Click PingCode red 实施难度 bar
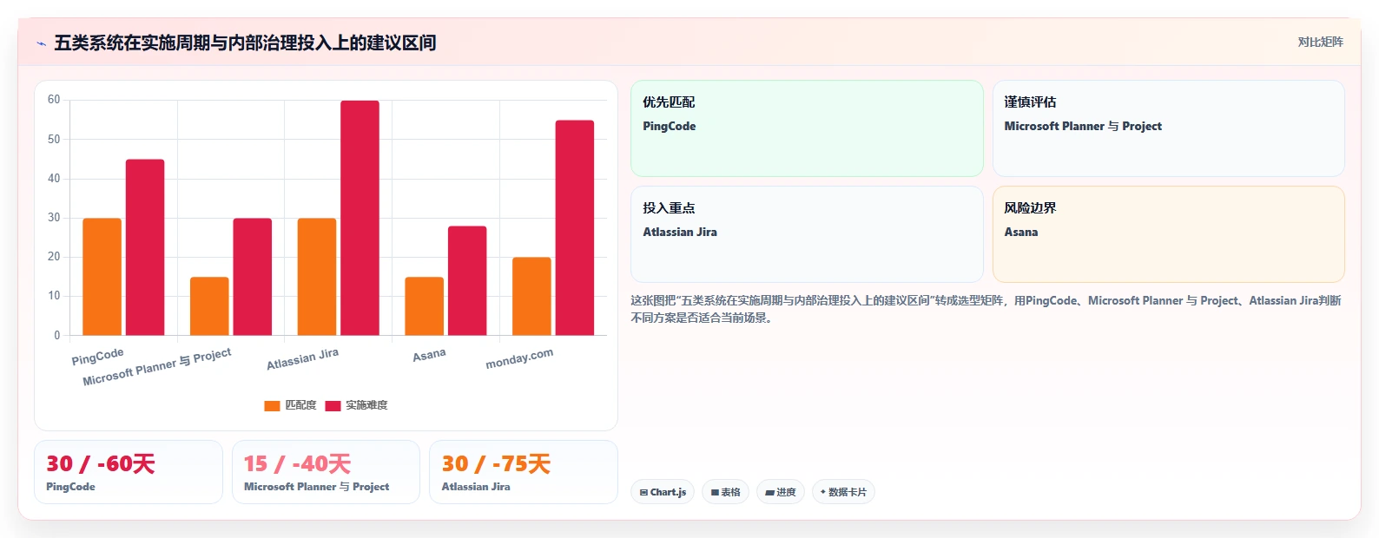 click(x=145, y=247)
